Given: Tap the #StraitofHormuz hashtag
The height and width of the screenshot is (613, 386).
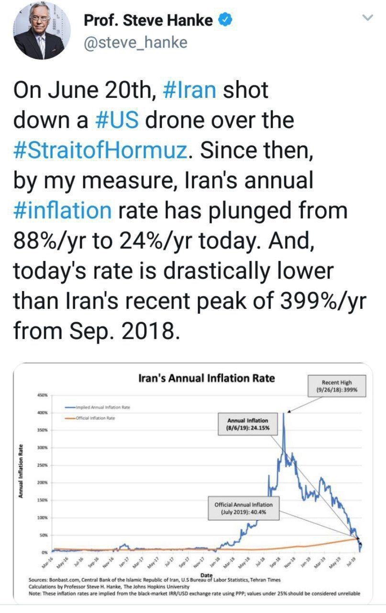Looking at the screenshot, I should pyautogui.click(x=100, y=151).
